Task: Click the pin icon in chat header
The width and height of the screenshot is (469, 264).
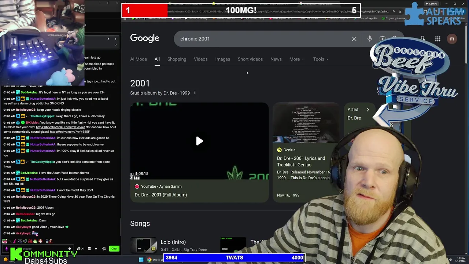Action: click(x=108, y=39)
